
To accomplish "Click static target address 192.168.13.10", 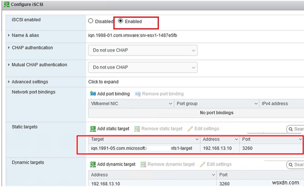I will click(x=217, y=148).
